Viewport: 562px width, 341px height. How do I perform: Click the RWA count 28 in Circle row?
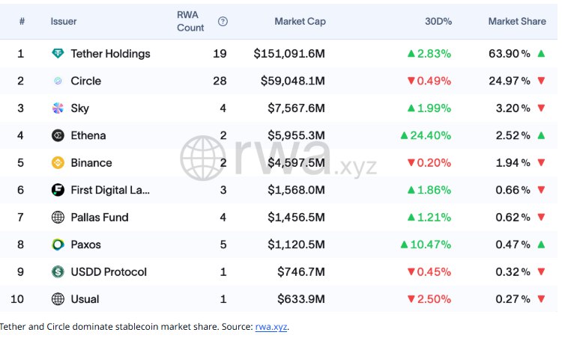tap(220, 81)
